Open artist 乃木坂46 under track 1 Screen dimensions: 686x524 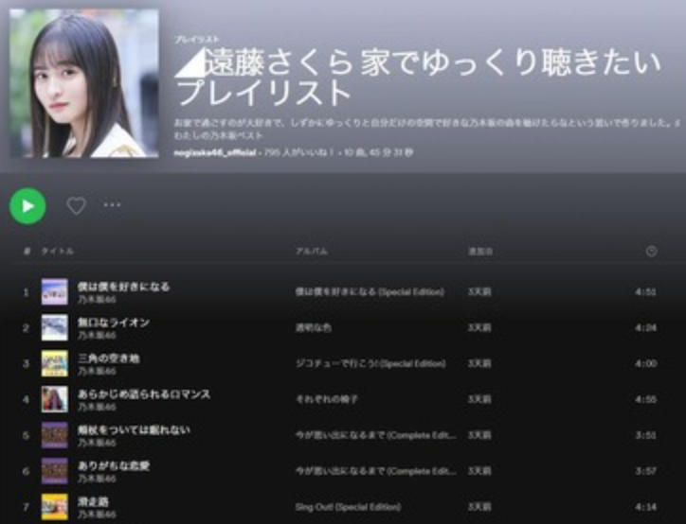[x=97, y=300]
